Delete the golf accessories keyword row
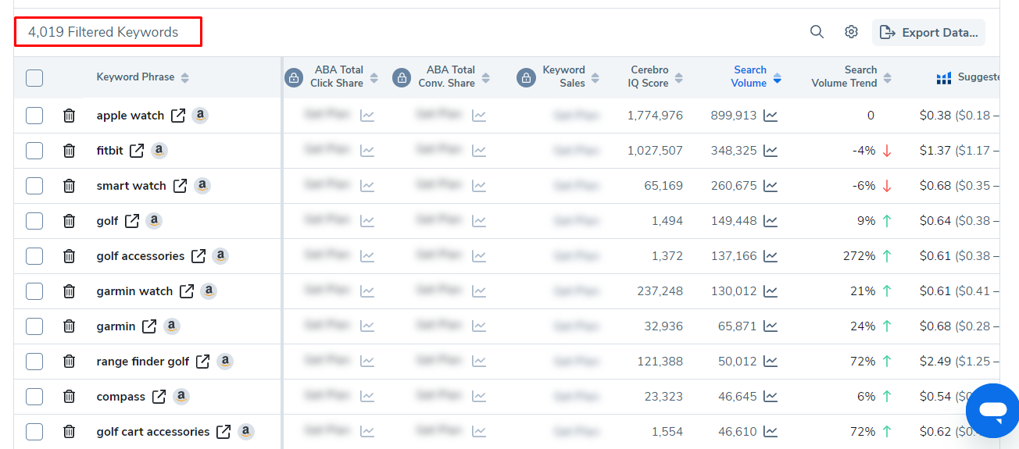This screenshot has height=449, width=1019. (x=69, y=256)
